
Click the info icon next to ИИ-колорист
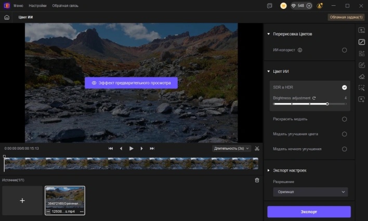(x=300, y=50)
